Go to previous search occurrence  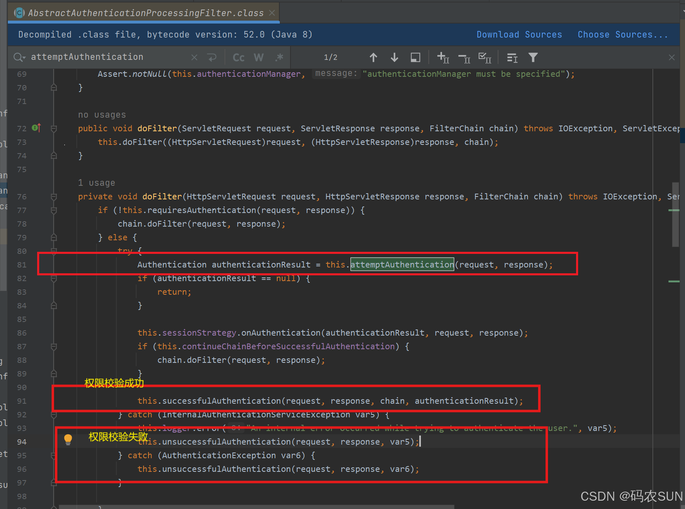[373, 57]
